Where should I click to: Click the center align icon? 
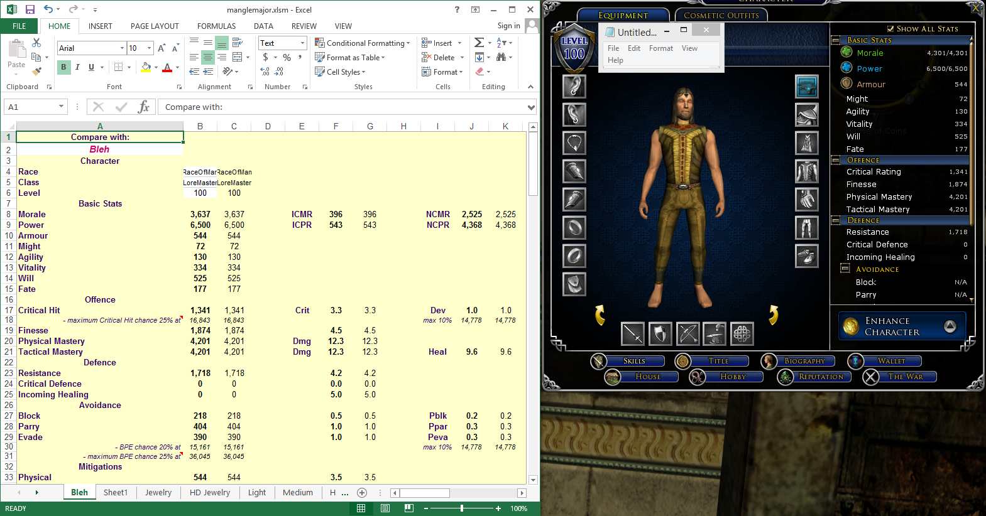[x=208, y=57]
